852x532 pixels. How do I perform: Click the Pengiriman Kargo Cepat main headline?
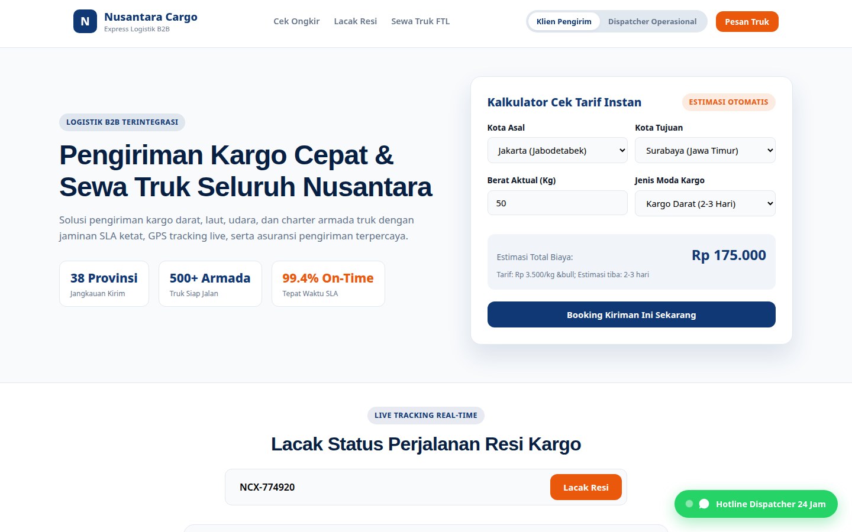[246, 171]
